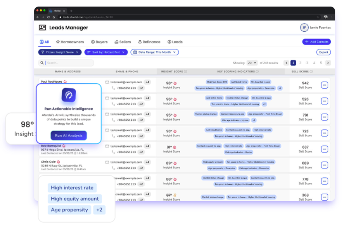The height and width of the screenshot is (230, 349).
Task: Go to page 3 in pagination
Action: click(307, 63)
